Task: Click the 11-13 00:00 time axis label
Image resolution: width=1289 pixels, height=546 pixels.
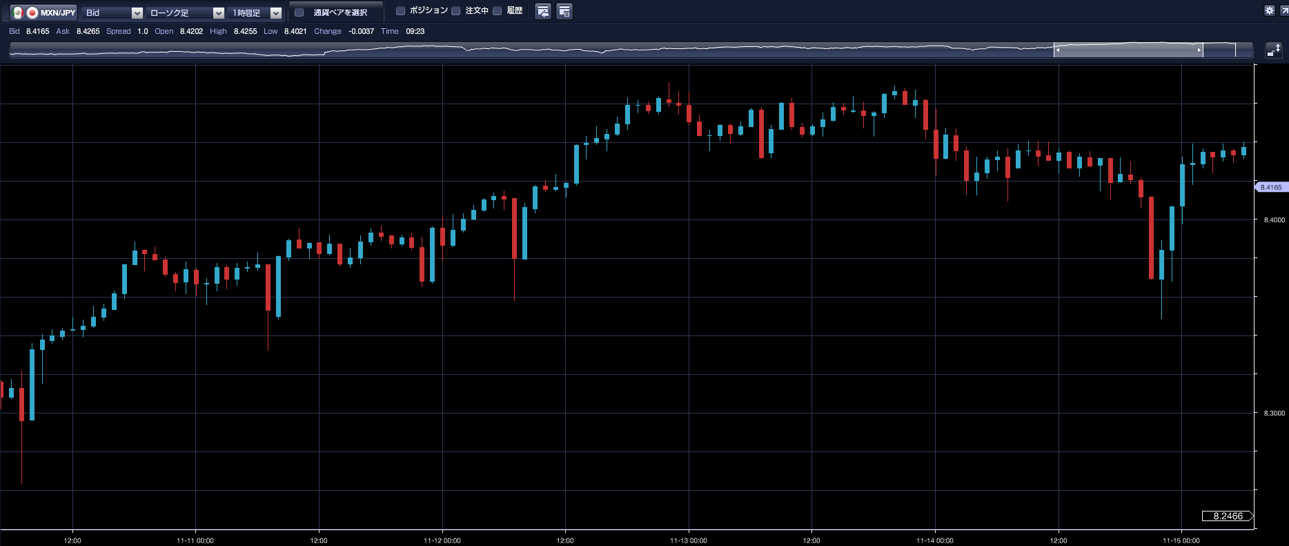Action: (x=688, y=540)
